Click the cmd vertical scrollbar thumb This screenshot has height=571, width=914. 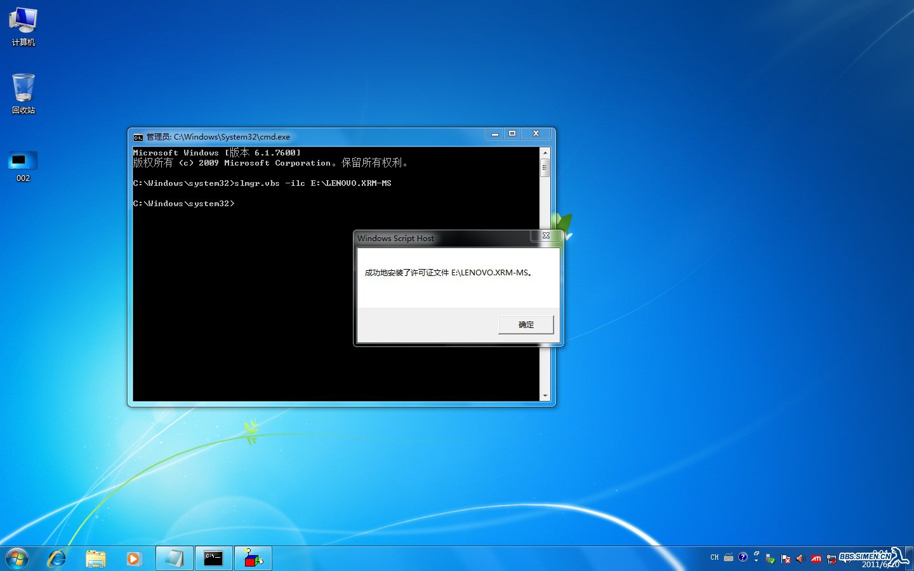(545, 167)
